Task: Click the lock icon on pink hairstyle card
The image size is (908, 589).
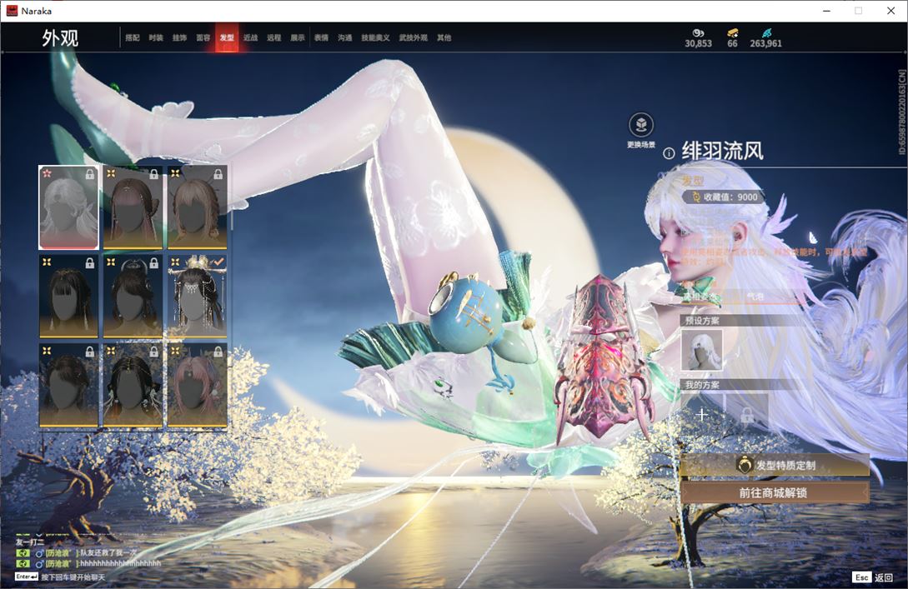Action: [x=218, y=352]
